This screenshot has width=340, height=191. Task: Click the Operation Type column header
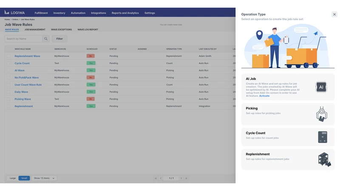[174, 49]
